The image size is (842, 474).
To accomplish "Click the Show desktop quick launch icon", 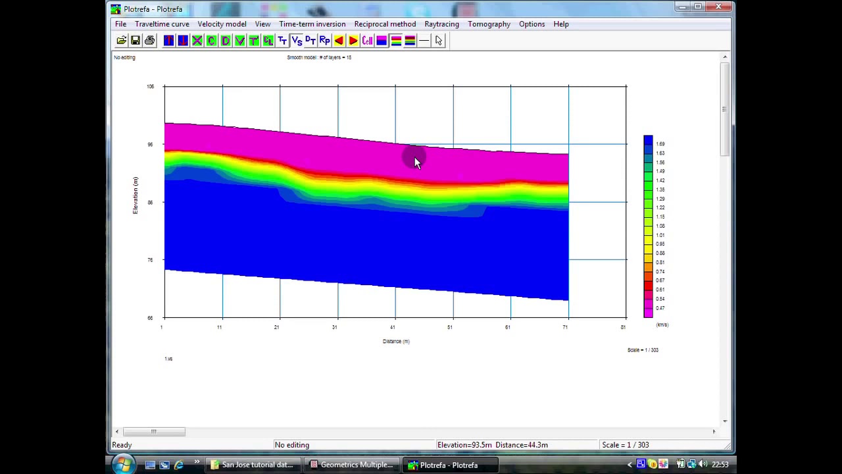I will 150,465.
